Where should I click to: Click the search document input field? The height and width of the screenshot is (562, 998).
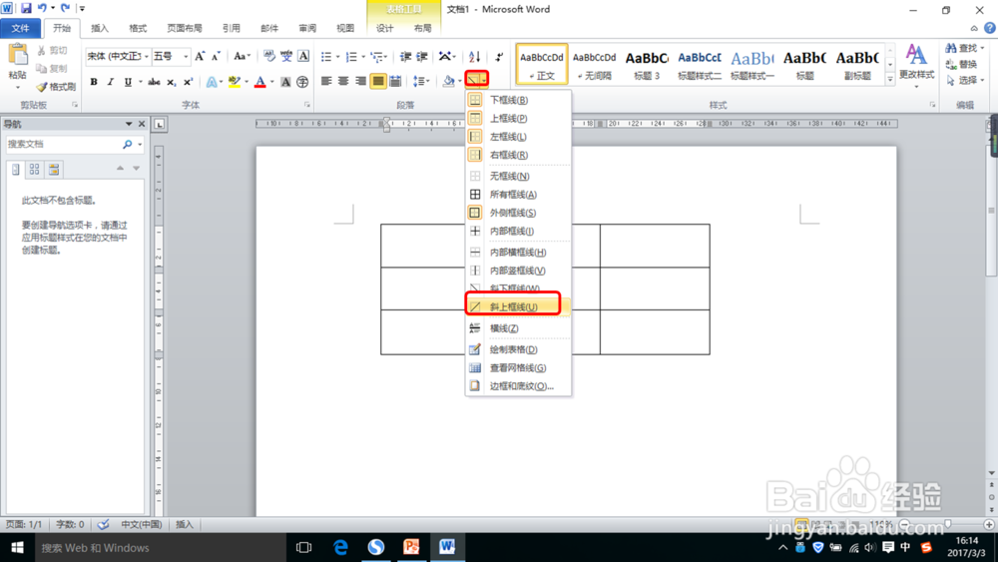(63, 145)
